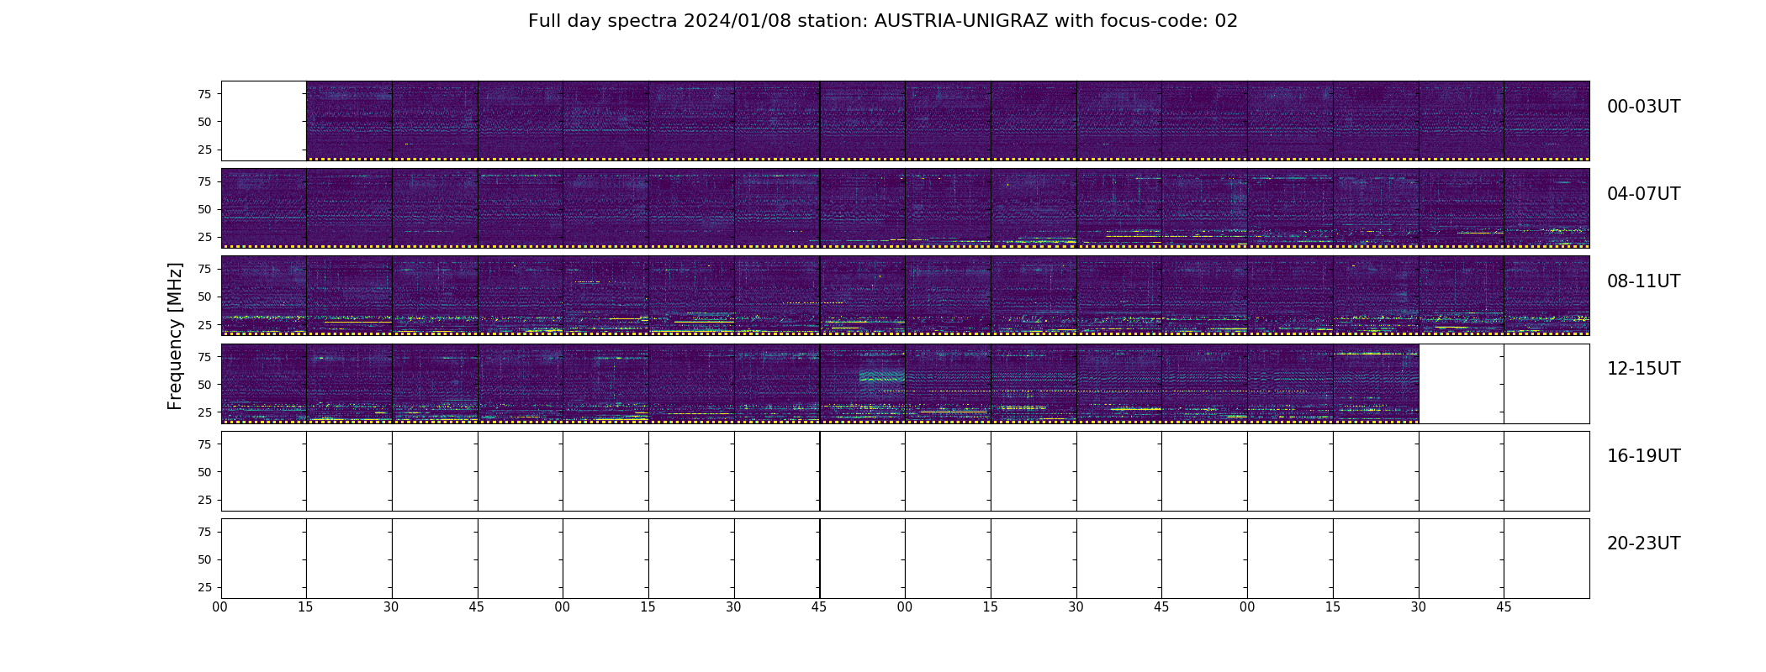Screen dimensions: 1766x672
Task: Click the 08-11UT spectrogram data strip
Action: coord(905,296)
